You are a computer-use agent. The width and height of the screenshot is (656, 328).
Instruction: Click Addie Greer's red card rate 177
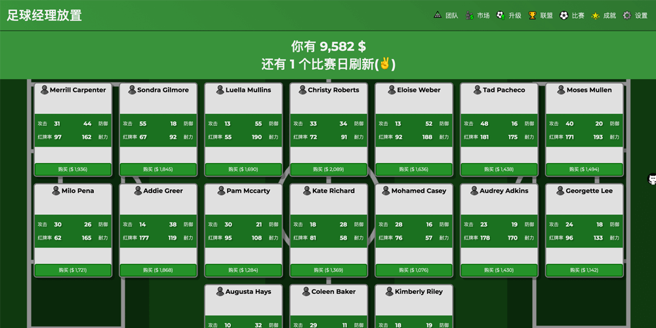144,238
